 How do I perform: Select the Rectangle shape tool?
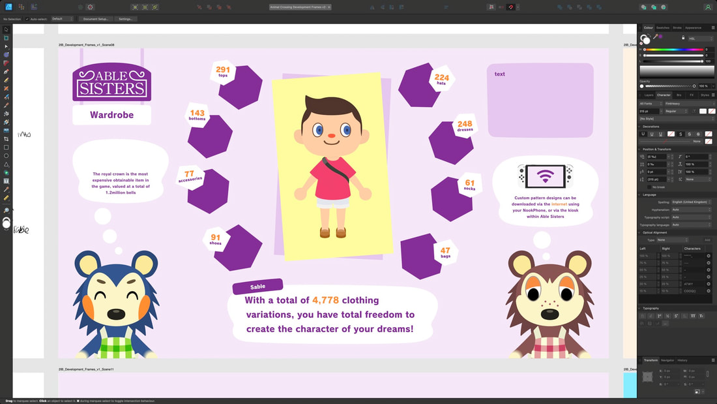(x=6, y=148)
